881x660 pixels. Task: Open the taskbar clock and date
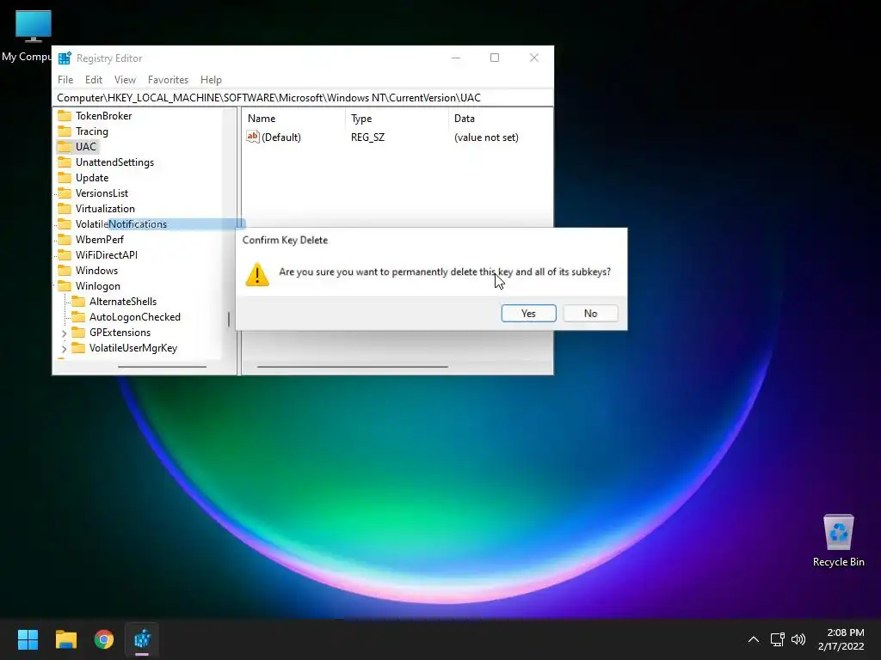(x=841, y=639)
